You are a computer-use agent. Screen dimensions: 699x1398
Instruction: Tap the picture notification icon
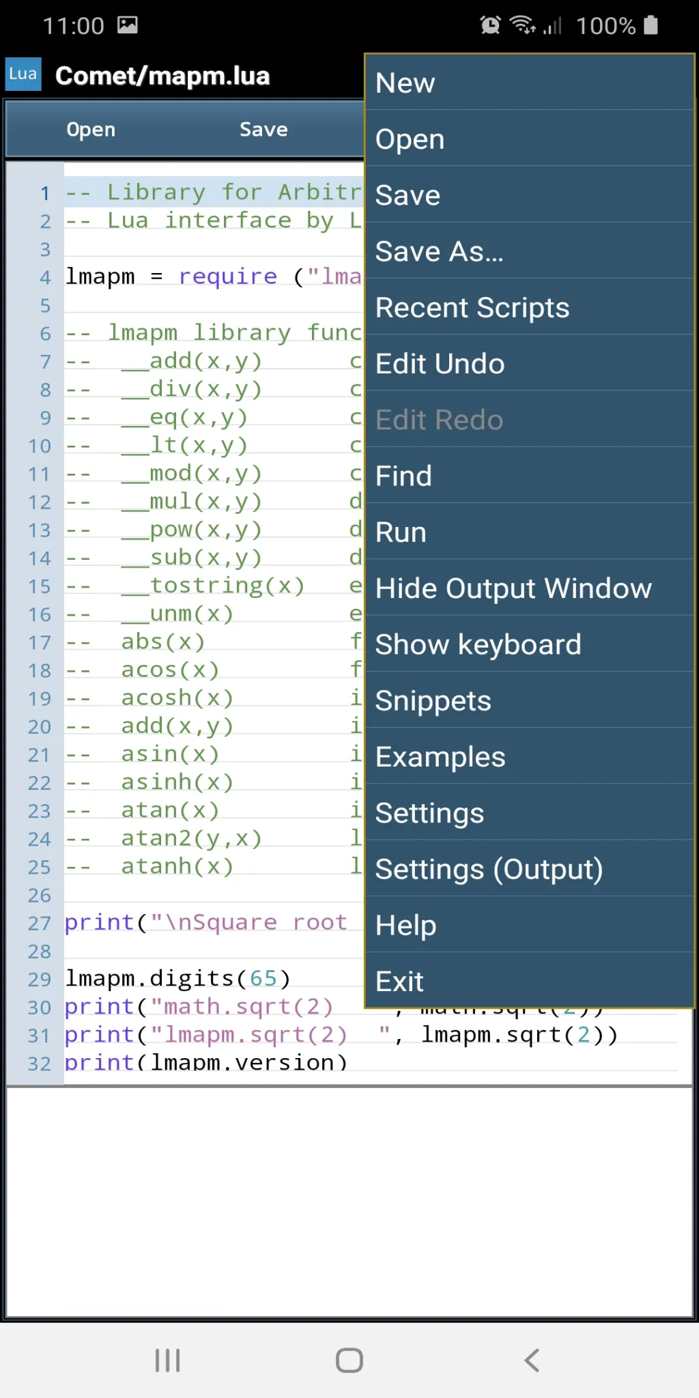click(128, 25)
